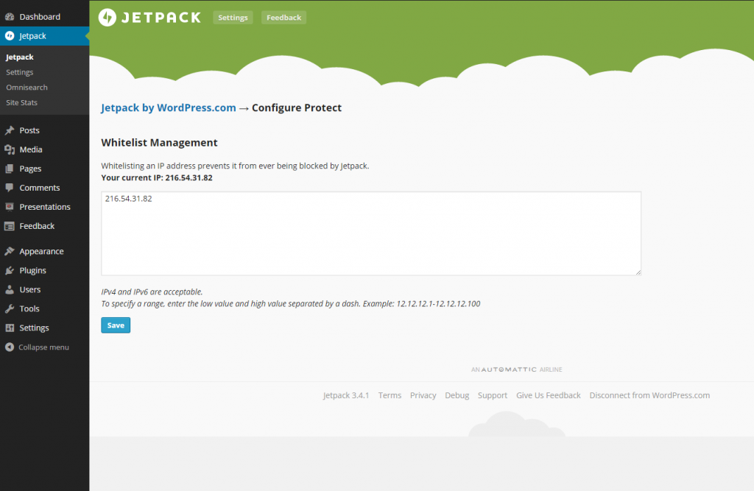Viewport: 754px width, 491px height.
Task: Click into the IP whitelist text area
Action: [371, 233]
